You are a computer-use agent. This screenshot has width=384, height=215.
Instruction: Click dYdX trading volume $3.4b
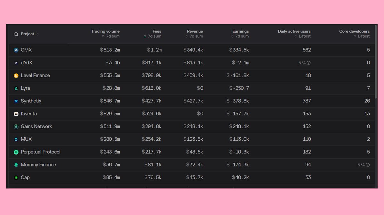coord(113,63)
